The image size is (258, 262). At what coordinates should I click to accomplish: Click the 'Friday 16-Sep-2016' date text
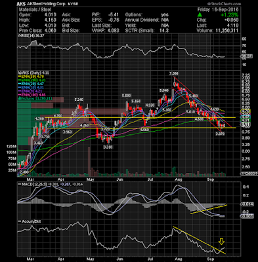point(217,10)
